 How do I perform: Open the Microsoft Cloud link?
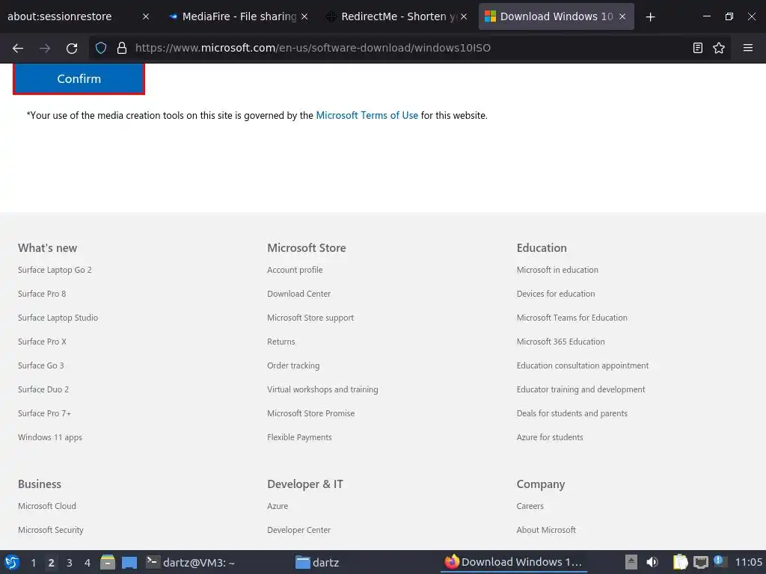tap(47, 506)
